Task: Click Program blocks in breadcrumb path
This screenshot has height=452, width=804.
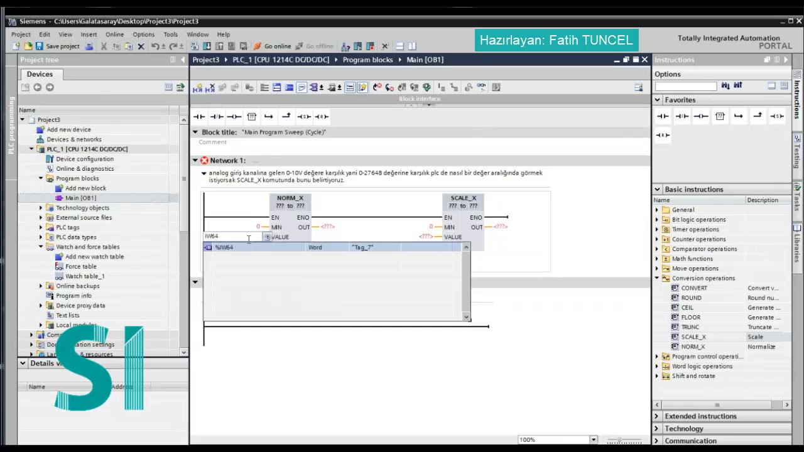Action: [x=367, y=60]
